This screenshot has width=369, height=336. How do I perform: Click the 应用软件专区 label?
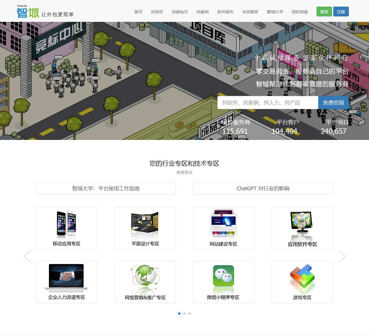302,244
